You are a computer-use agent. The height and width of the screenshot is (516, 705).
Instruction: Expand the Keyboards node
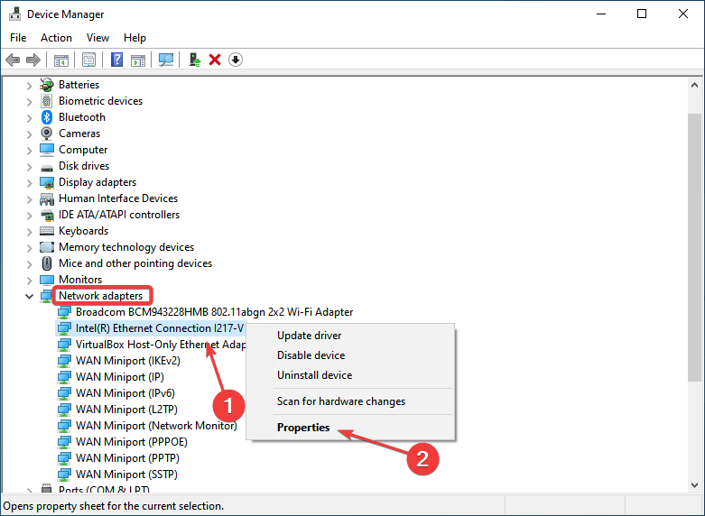[x=29, y=232]
